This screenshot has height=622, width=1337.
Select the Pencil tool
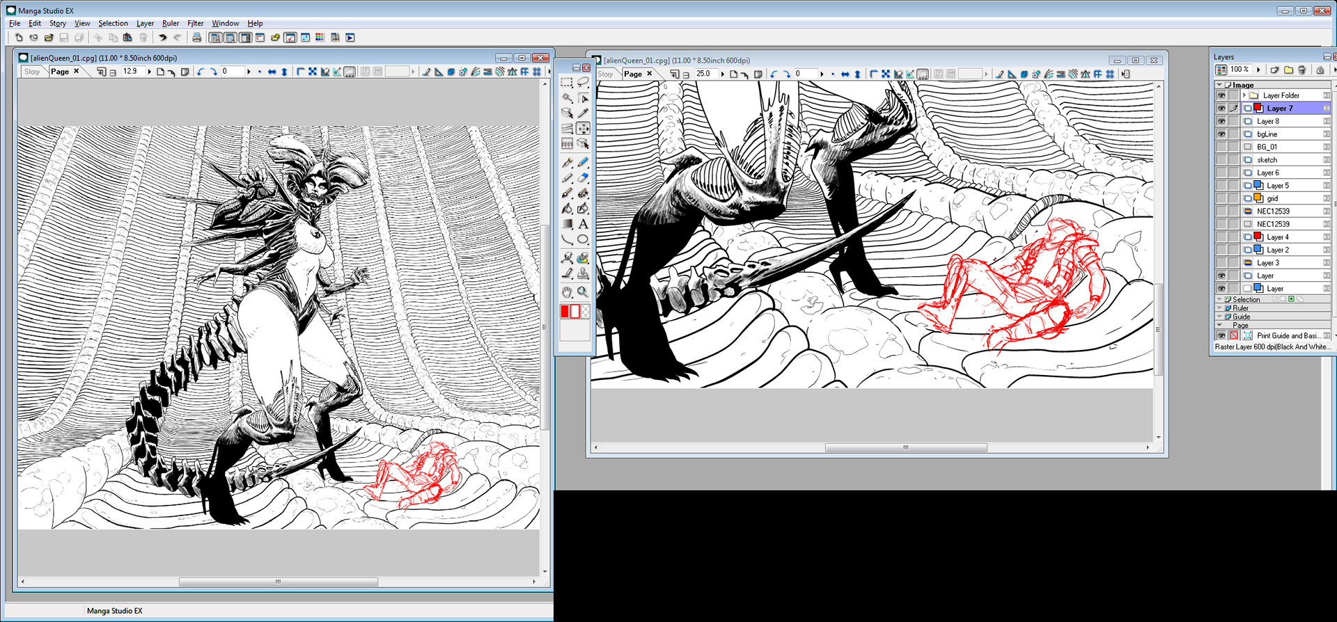567,177
